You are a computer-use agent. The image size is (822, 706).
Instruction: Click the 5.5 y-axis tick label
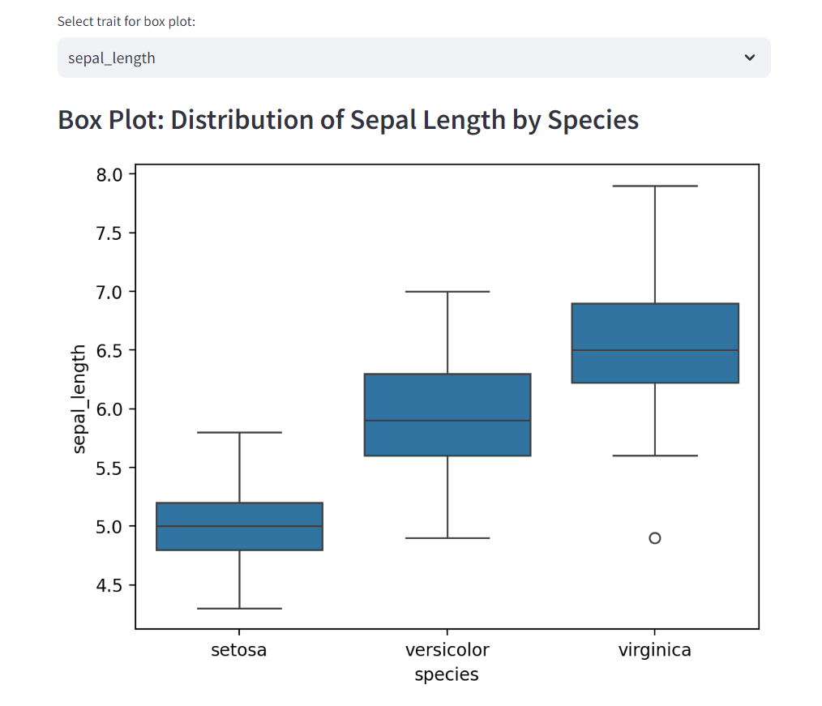[107, 468]
